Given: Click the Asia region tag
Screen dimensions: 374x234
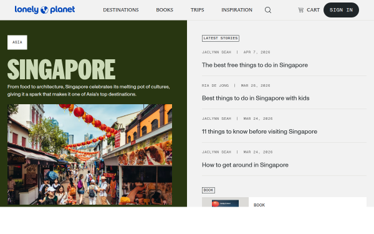Looking at the screenshot, I should point(17,42).
